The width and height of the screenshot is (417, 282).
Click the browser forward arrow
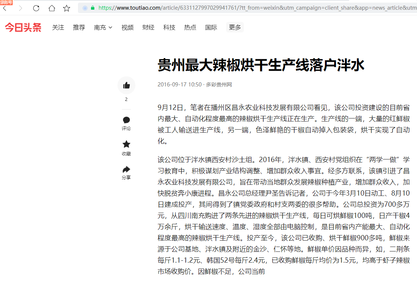(x=21, y=8)
